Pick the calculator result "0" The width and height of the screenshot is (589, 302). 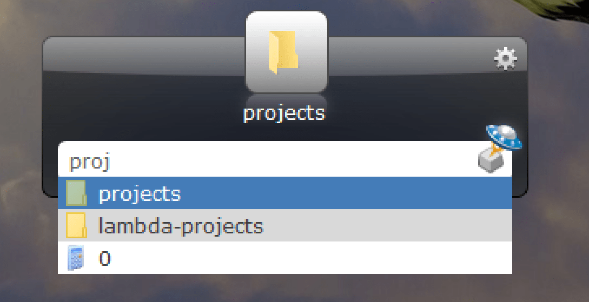[105, 258]
